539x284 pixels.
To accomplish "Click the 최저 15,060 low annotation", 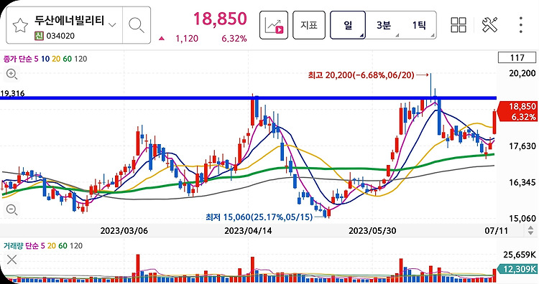I will coord(259,217).
